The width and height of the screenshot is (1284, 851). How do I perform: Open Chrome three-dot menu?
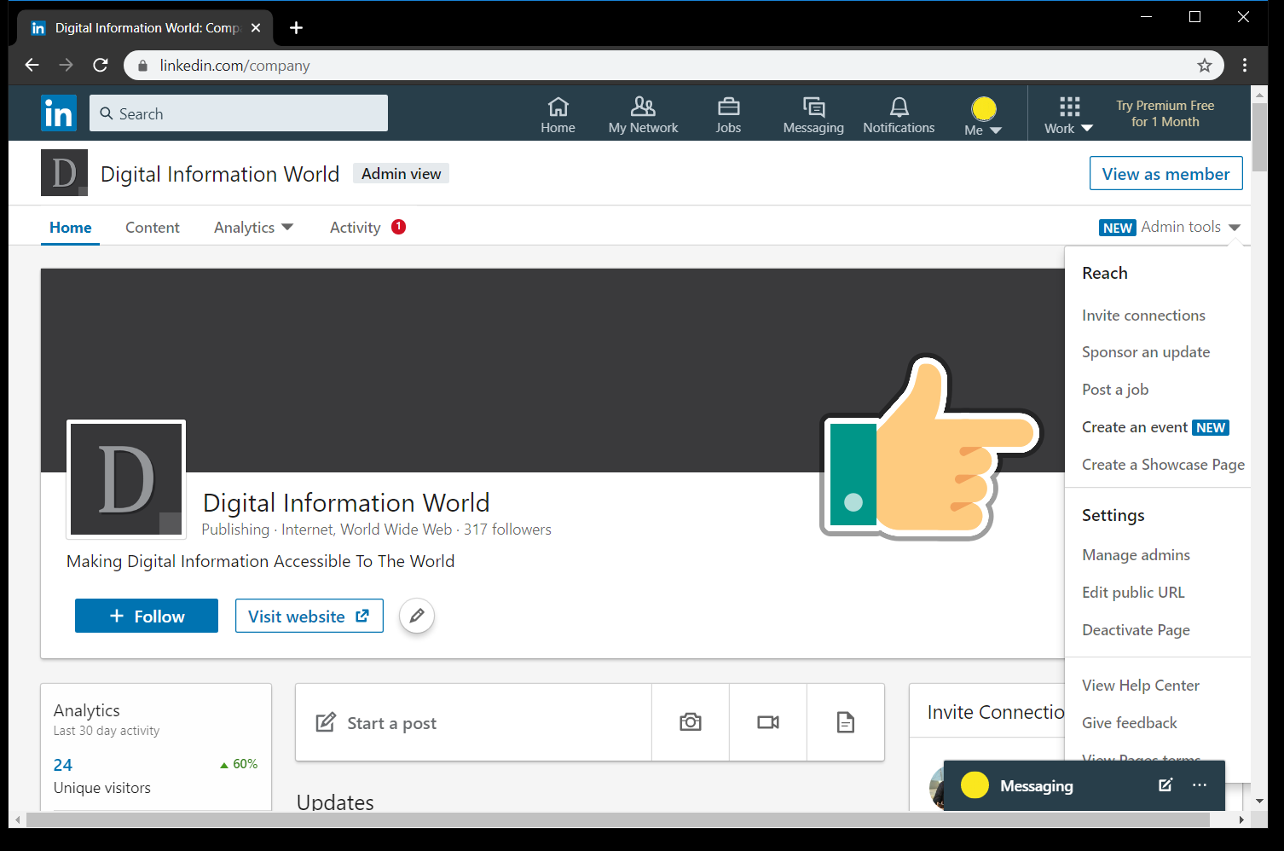[1245, 65]
